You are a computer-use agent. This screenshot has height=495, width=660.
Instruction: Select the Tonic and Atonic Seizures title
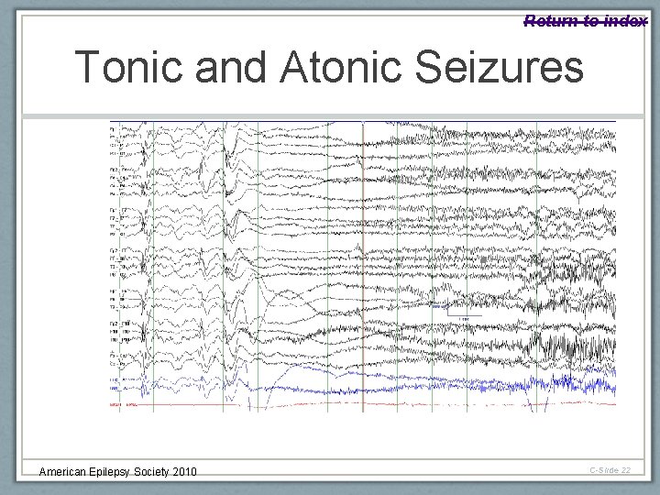[329, 67]
